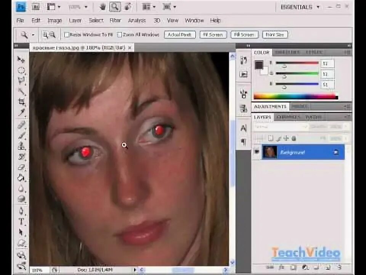Pick the Hand tool in application bar
The height and width of the screenshot is (275, 366).
103,7
